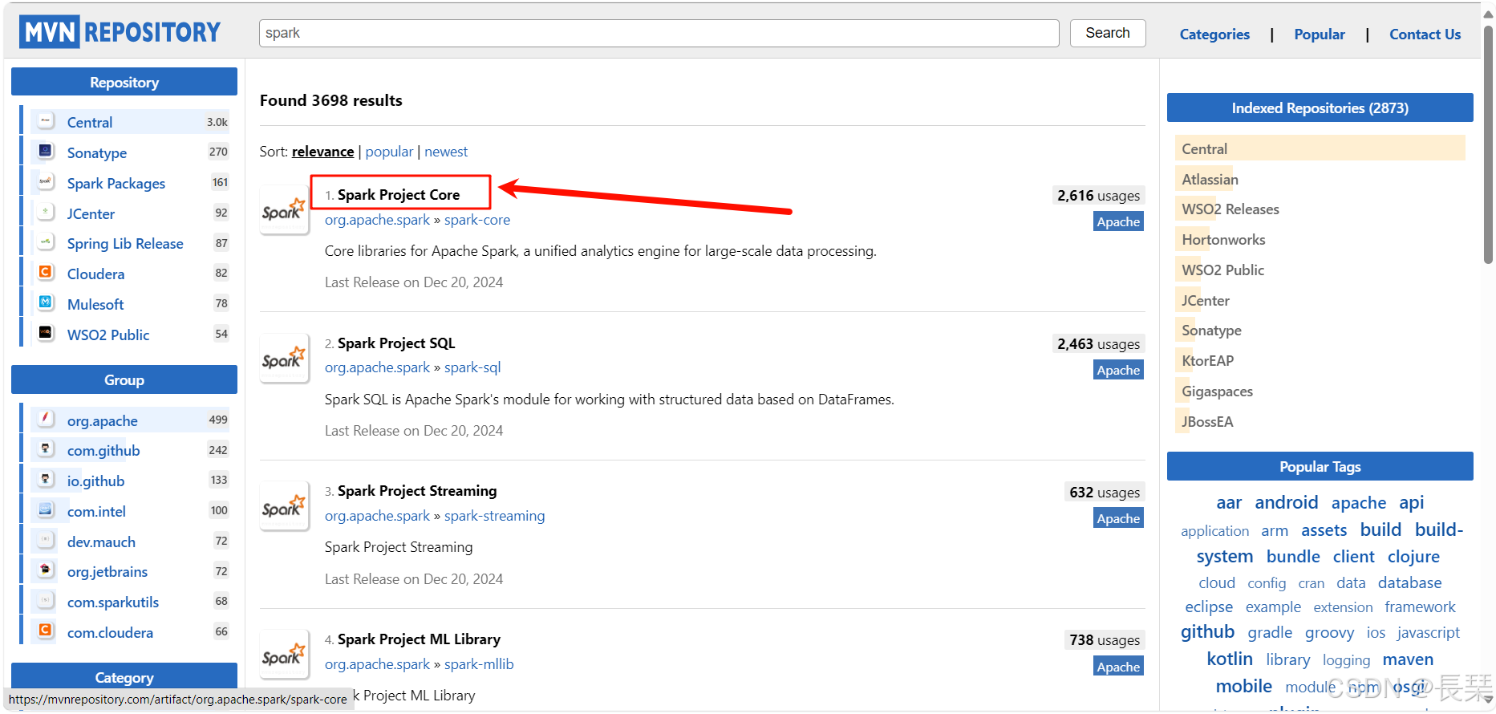Sort results by newest
The width and height of the screenshot is (1496, 714).
(446, 152)
